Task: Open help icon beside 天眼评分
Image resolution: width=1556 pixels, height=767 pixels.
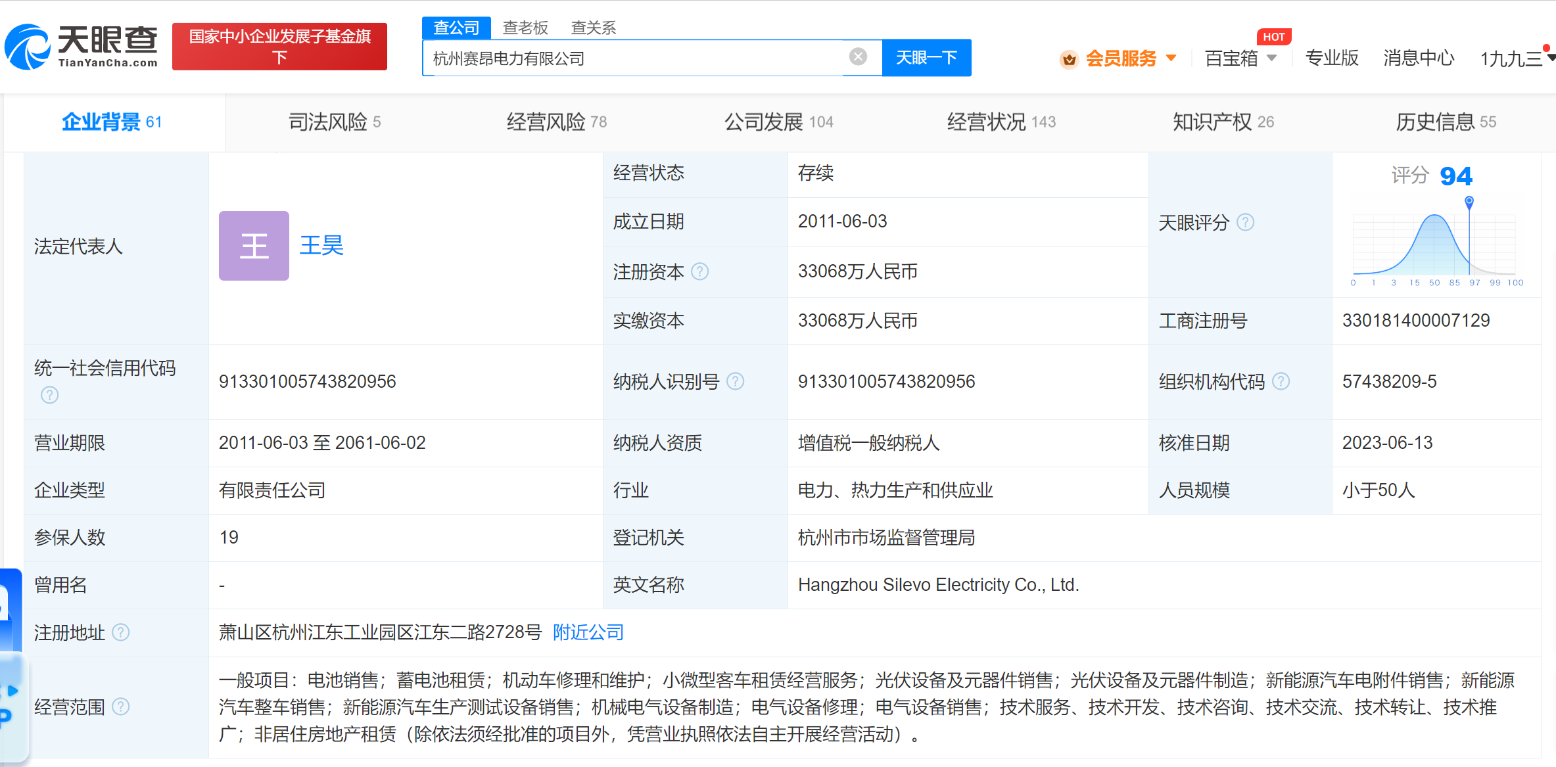Action: (x=1245, y=222)
